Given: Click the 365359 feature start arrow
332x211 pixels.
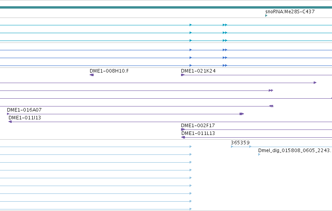Looking at the screenshot, I should tap(232, 147).
